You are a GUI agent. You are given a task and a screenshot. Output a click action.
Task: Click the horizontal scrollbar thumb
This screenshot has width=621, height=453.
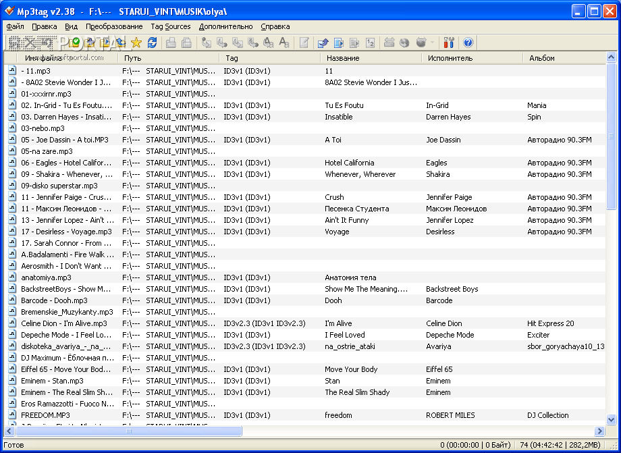click(129, 431)
